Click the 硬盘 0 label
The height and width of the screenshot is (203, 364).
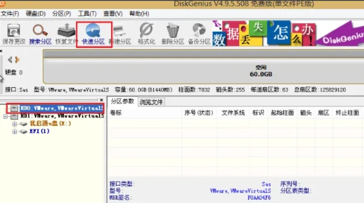14,72
